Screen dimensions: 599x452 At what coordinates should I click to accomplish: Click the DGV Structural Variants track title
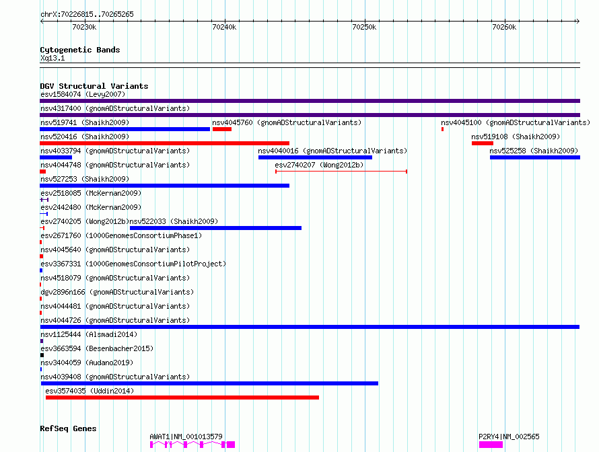[x=94, y=86]
